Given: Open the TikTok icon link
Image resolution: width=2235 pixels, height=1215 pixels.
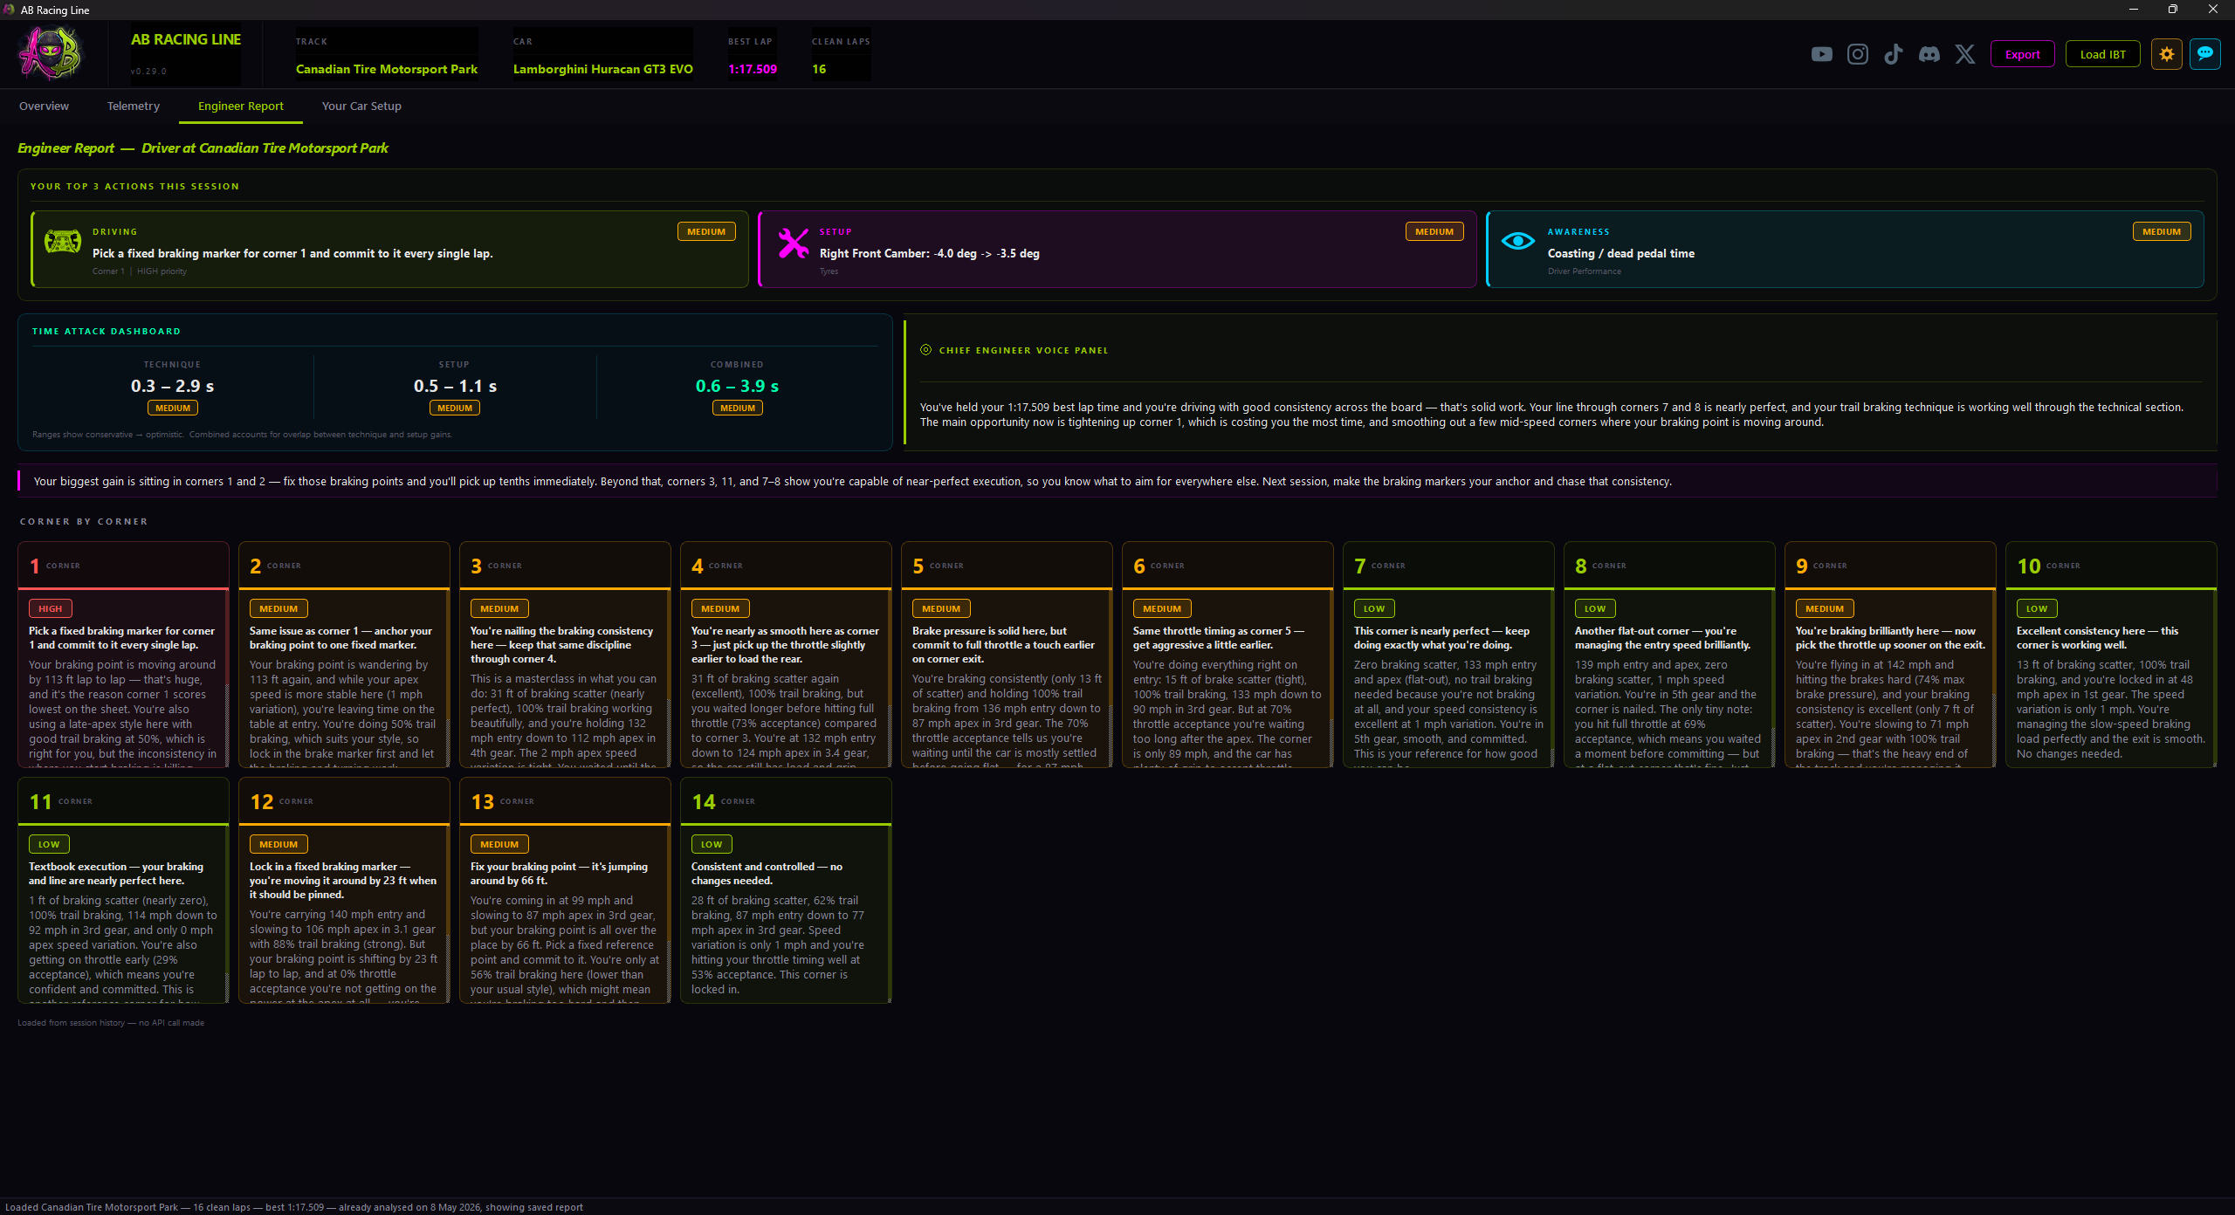Looking at the screenshot, I should tap(1893, 54).
